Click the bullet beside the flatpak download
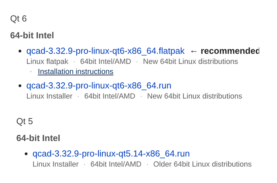The image size is (277, 183). 20,51
